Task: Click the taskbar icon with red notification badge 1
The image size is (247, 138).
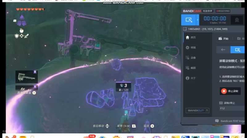Action: (11, 136)
